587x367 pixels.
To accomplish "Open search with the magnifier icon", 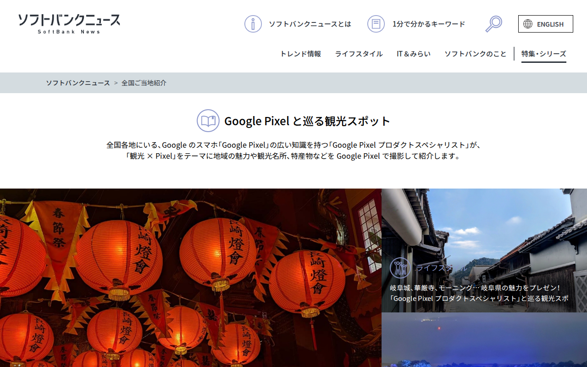I will tap(493, 24).
